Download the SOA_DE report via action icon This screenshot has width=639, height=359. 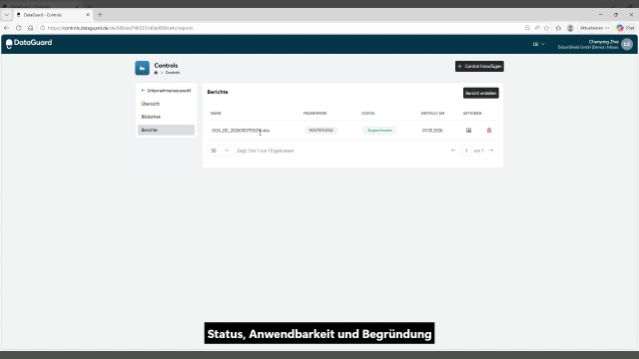468,131
